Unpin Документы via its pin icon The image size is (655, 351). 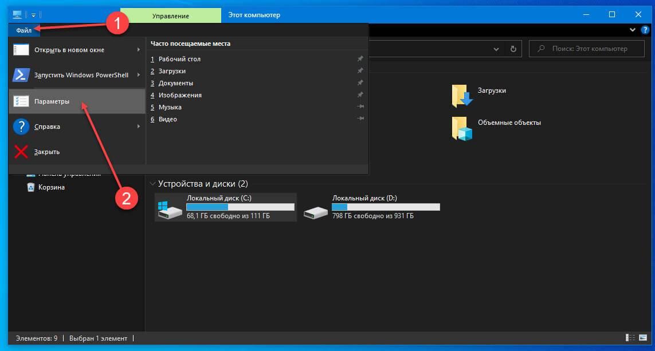click(x=360, y=83)
